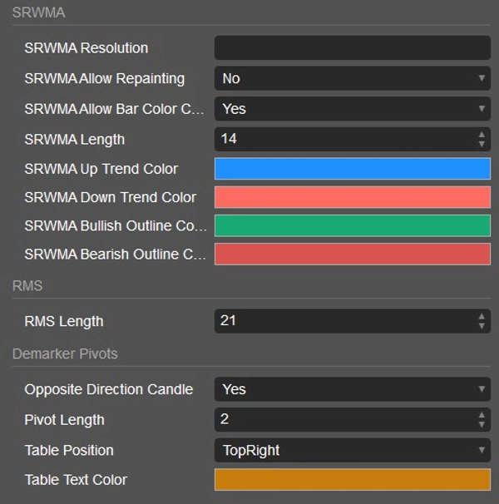Open the Opposite Direction Candle dropdown
This screenshot has width=499, height=504.
point(352,389)
